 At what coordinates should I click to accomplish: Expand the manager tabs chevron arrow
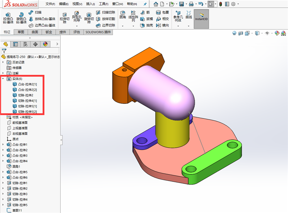pos(57,44)
